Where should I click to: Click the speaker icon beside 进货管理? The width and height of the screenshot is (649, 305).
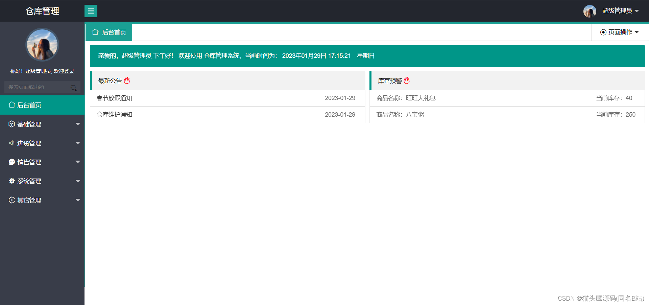tap(11, 143)
